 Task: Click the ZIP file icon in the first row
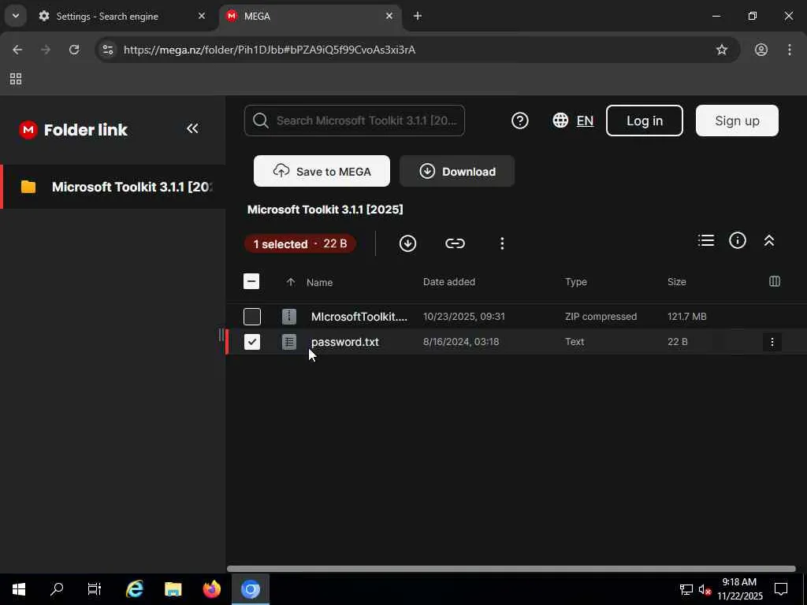click(289, 317)
